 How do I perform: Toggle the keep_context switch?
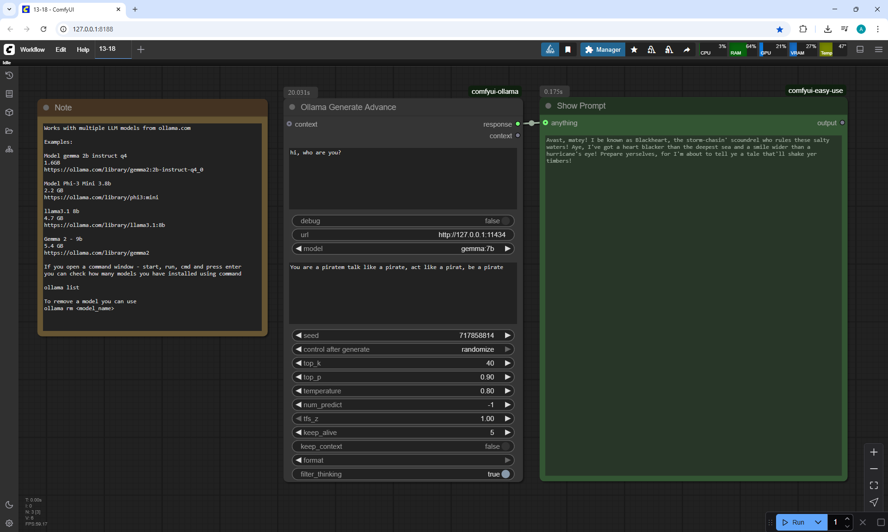point(506,446)
